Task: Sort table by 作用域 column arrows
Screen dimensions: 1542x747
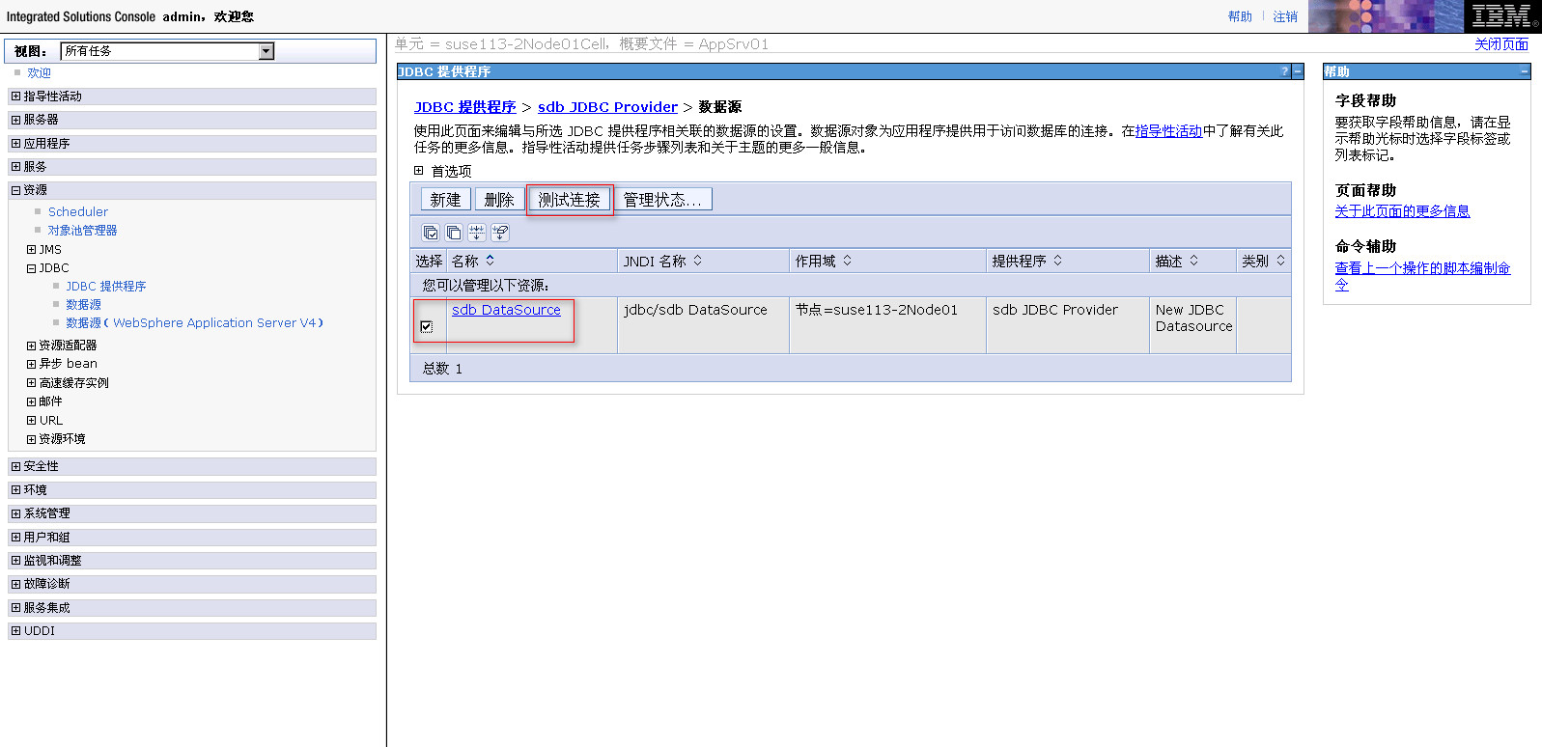Action: [848, 261]
